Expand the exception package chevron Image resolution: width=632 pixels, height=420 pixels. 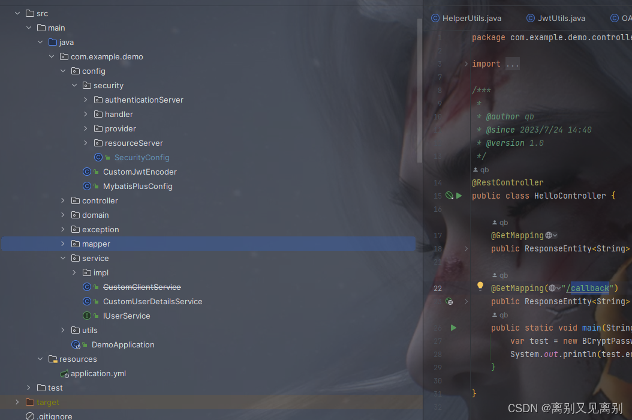pyautogui.click(x=63, y=229)
